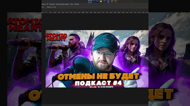The width and height of the screenshot is (190, 106).
Task: Open the Окно menu
Action: coord(72,4)
